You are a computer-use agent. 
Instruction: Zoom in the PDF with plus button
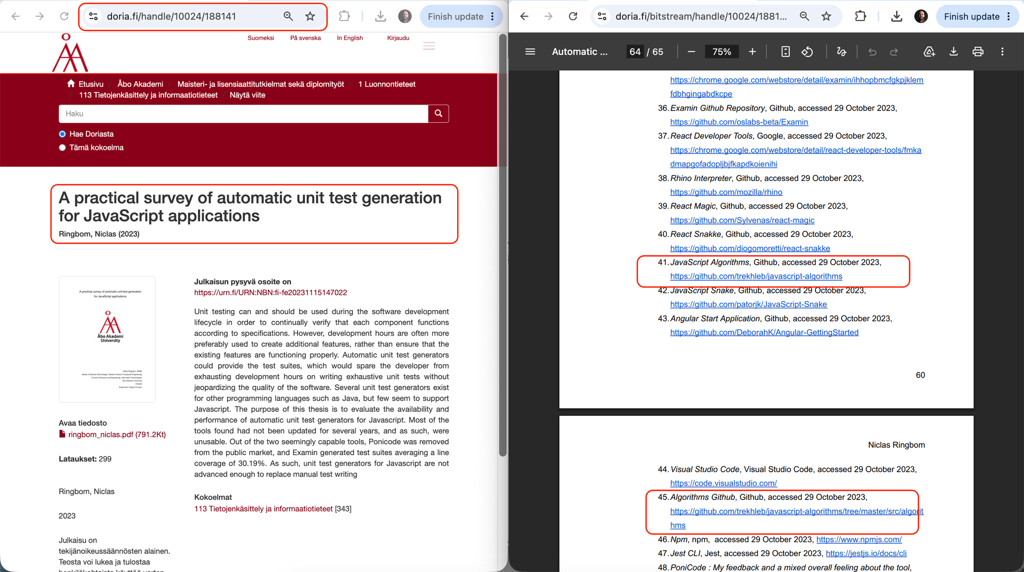(752, 51)
